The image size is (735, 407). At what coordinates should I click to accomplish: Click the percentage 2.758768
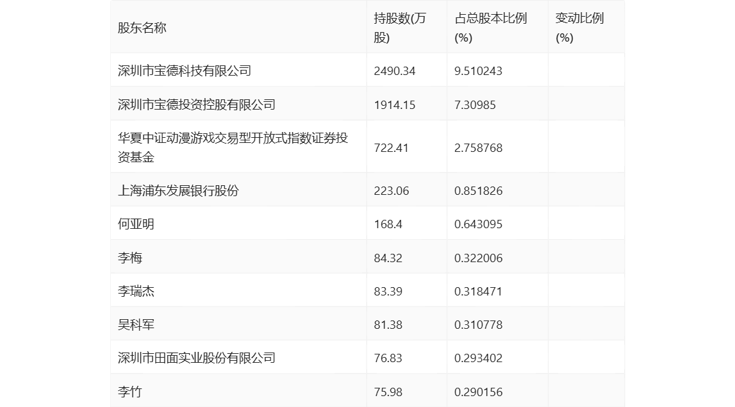point(478,147)
